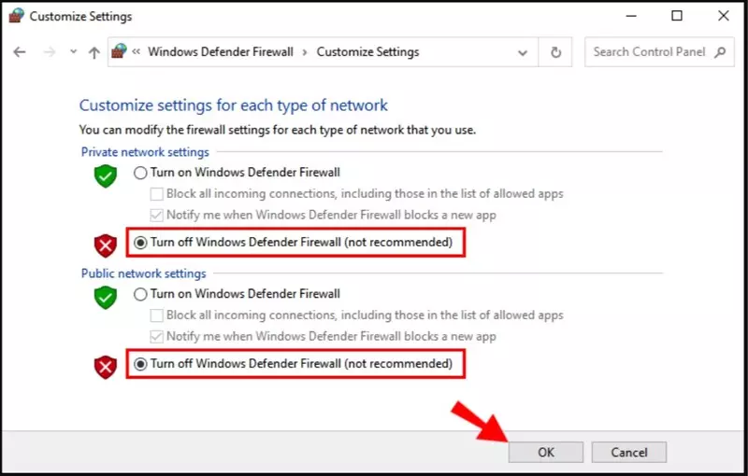Click the Search Control Panel field
The width and height of the screenshot is (748, 476).
coord(650,52)
